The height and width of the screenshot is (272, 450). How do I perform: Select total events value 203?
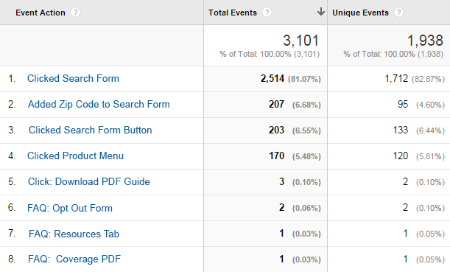[277, 130]
